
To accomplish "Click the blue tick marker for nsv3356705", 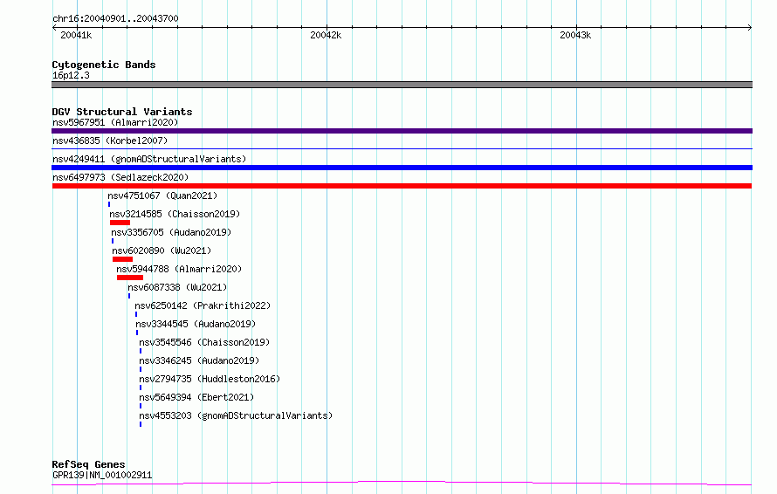I will 113,241.
